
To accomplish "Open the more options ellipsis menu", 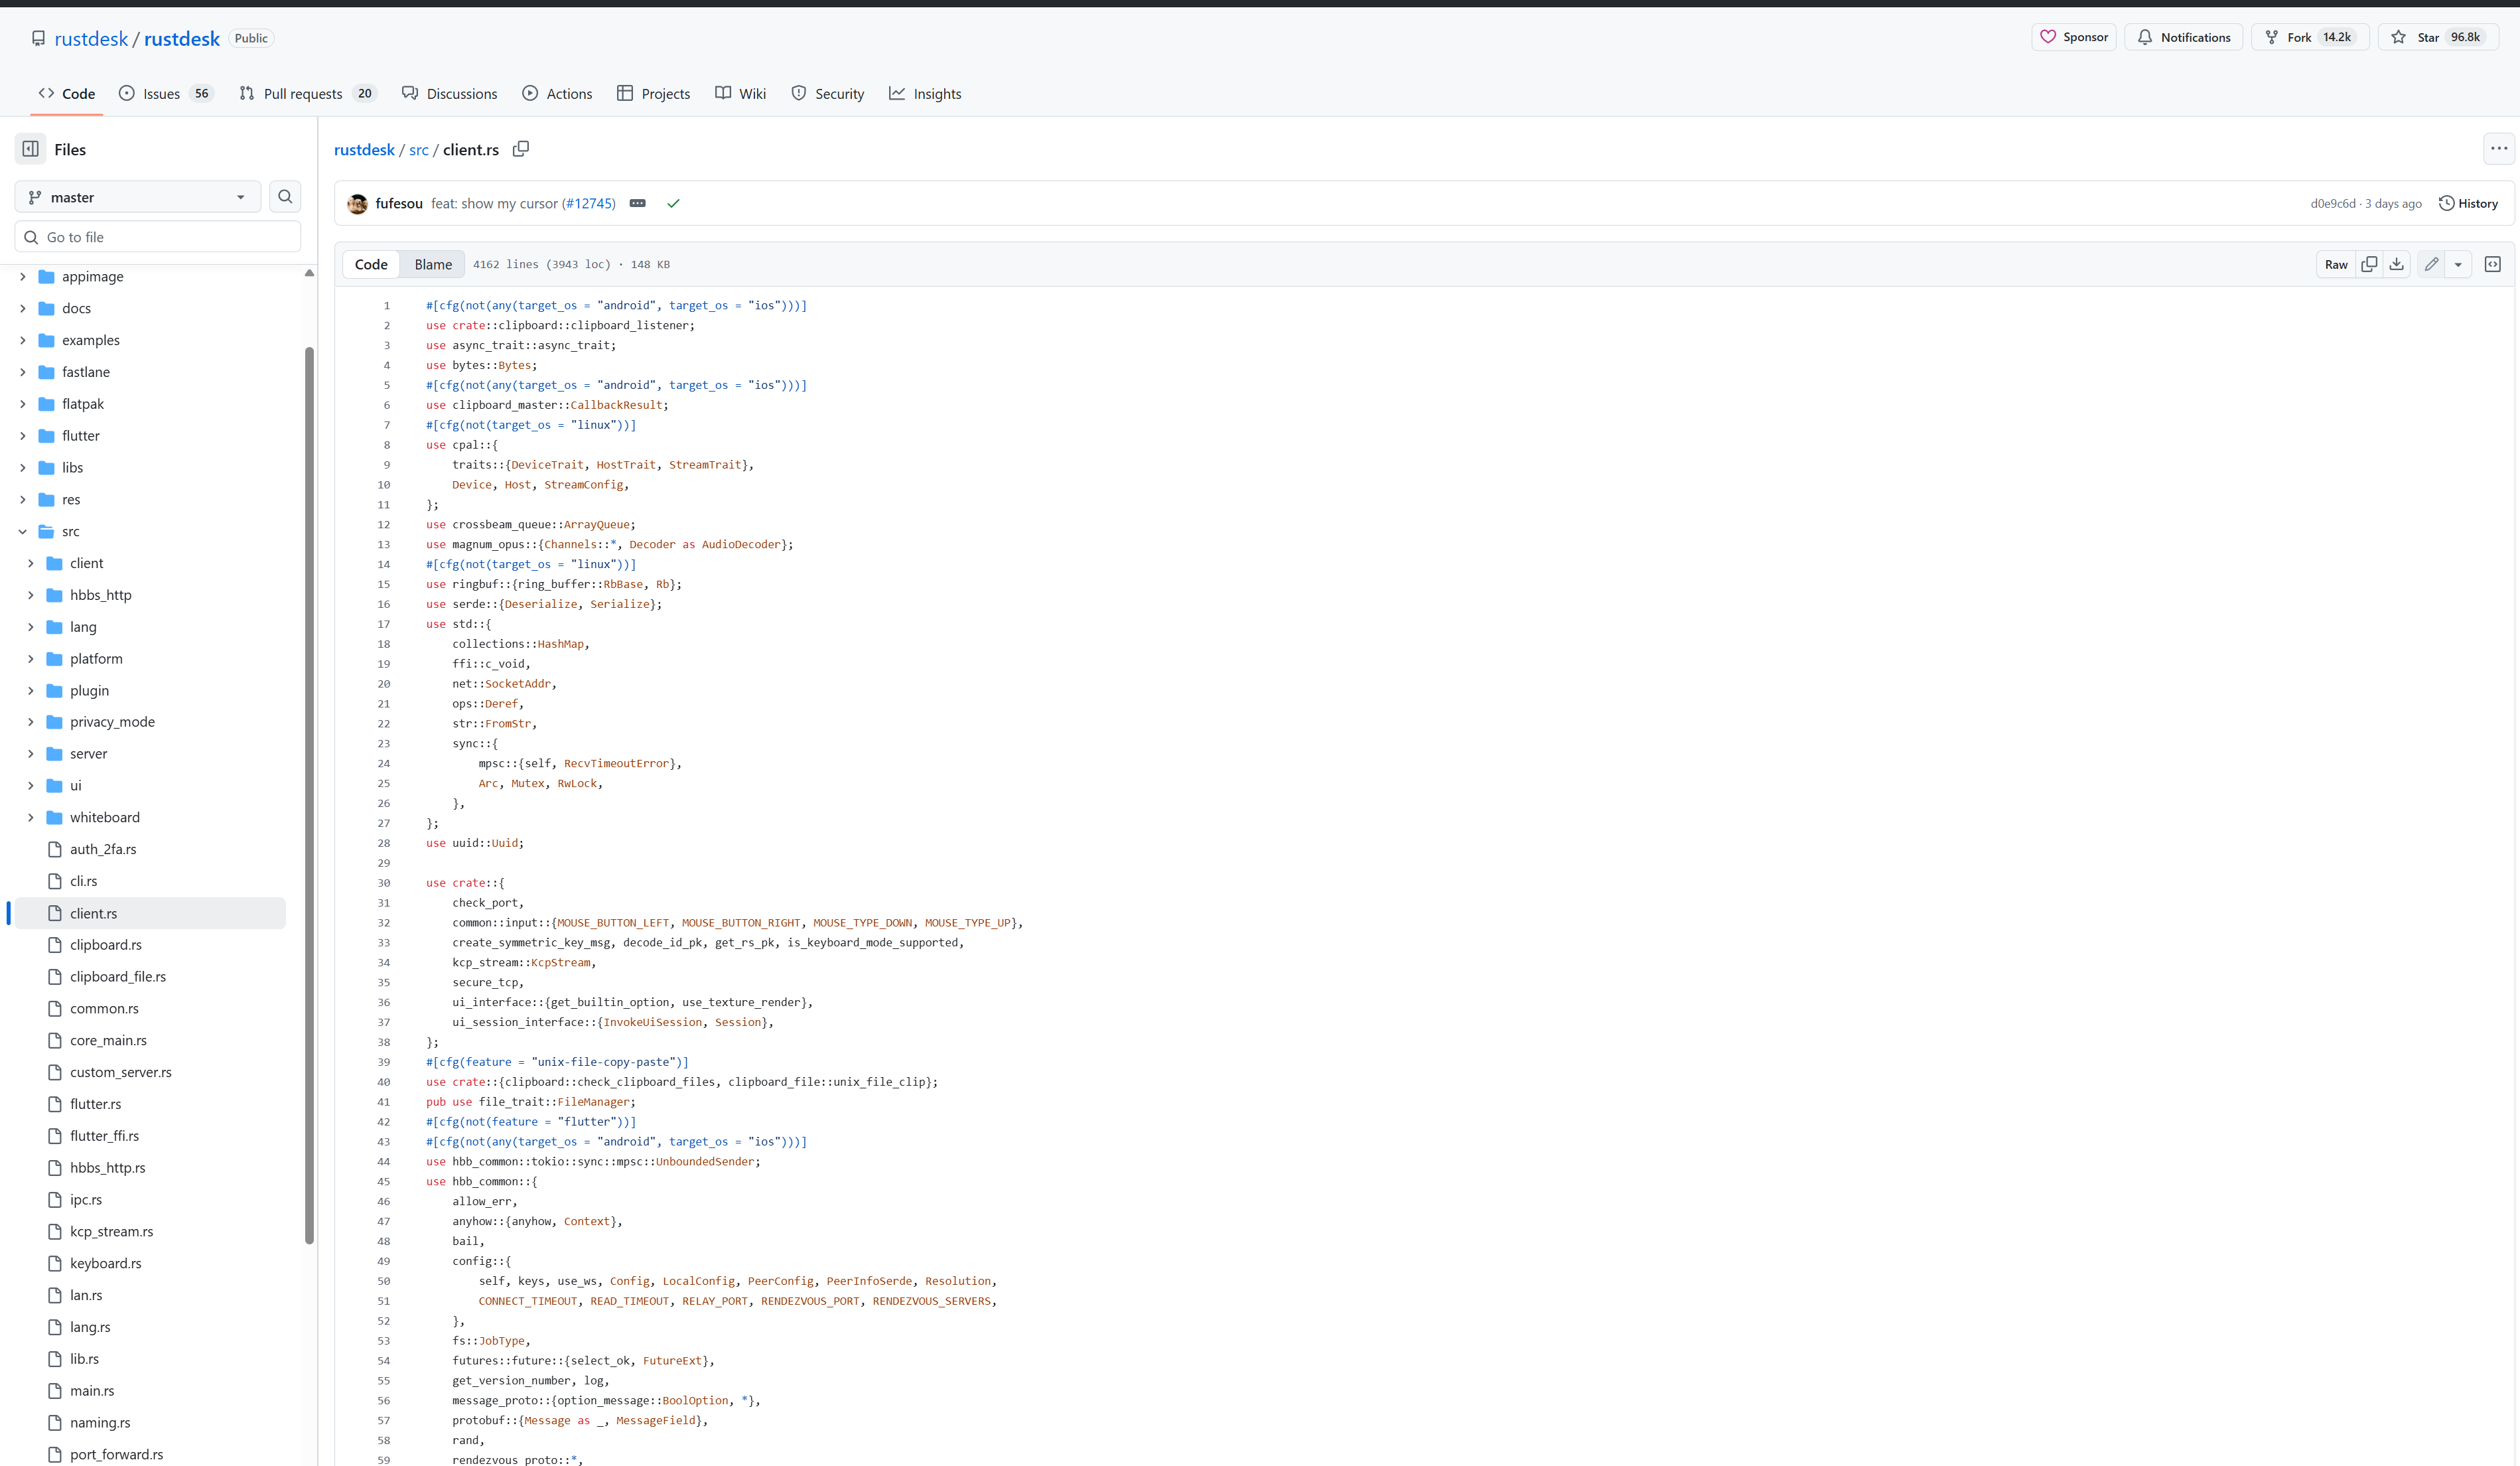I will click(2499, 149).
